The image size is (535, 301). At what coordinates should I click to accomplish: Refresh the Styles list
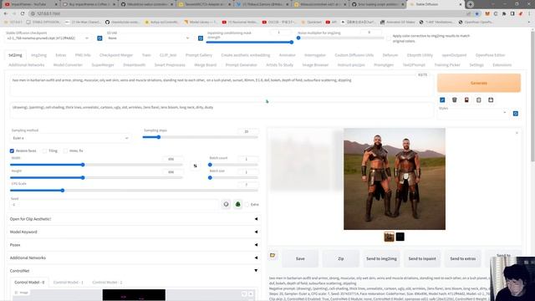click(x=516, y=114)
